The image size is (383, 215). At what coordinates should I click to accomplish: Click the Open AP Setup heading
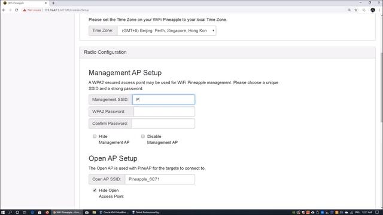click(113, 158)
